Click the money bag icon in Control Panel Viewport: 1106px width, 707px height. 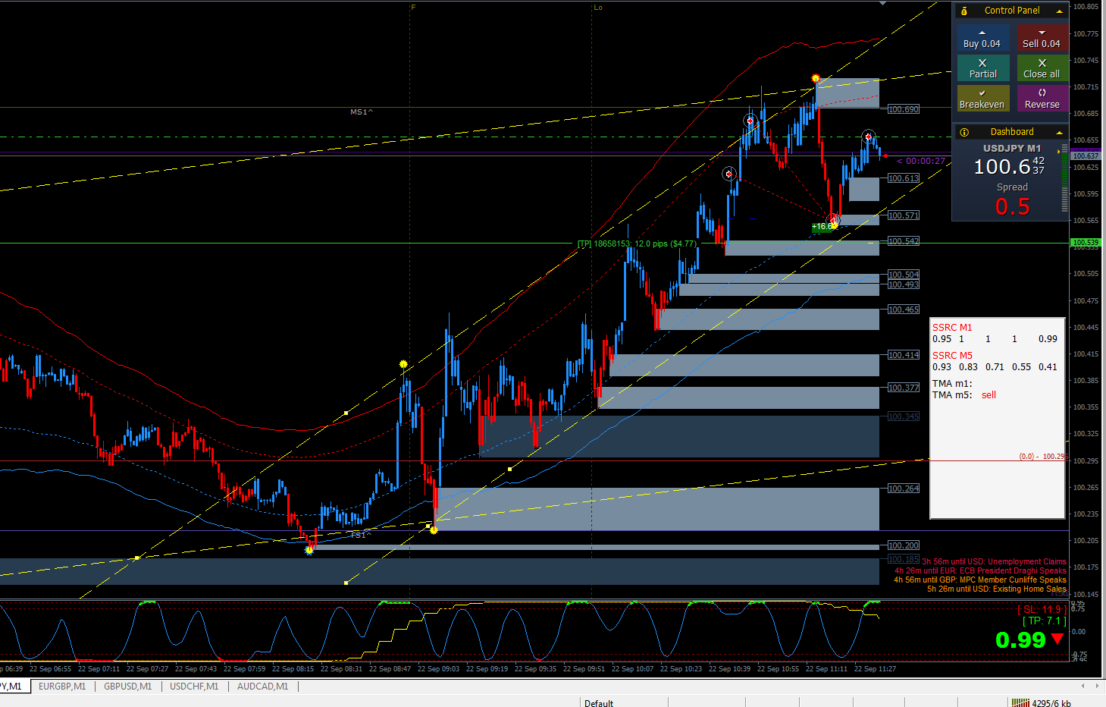point(964,11)
